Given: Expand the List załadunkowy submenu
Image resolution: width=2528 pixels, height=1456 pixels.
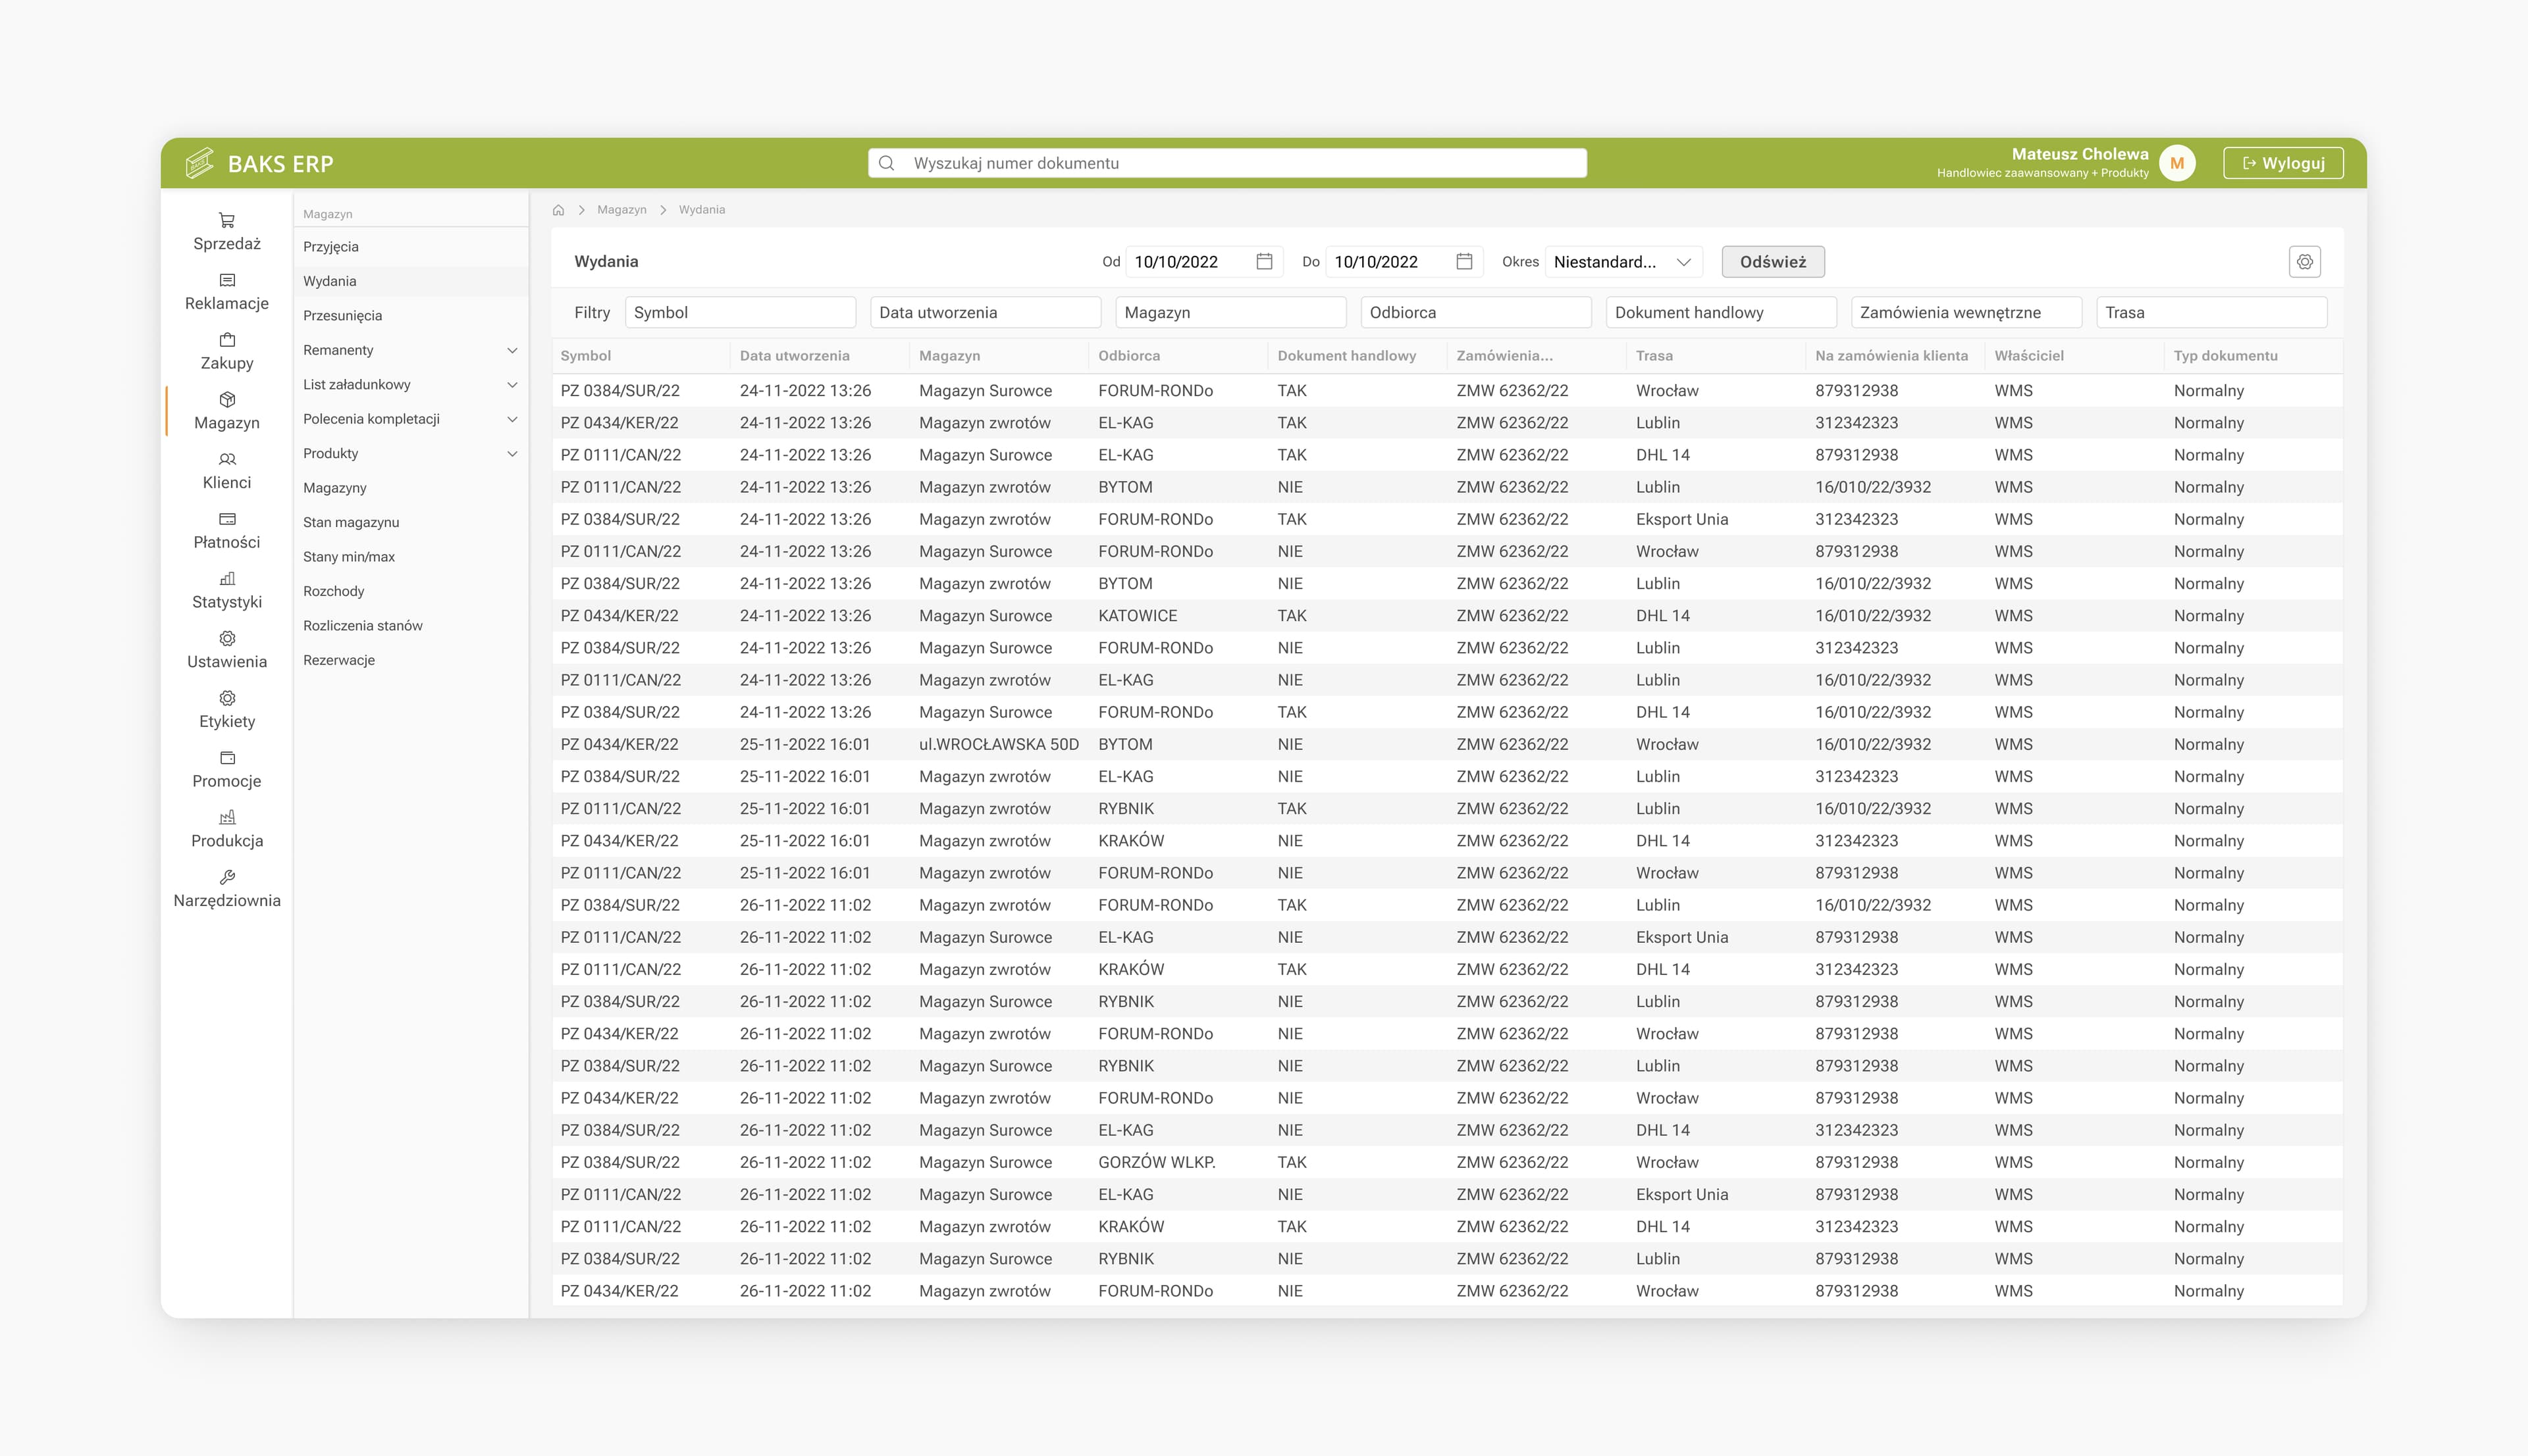Looking at the screenshot, I should click(512, 384).
